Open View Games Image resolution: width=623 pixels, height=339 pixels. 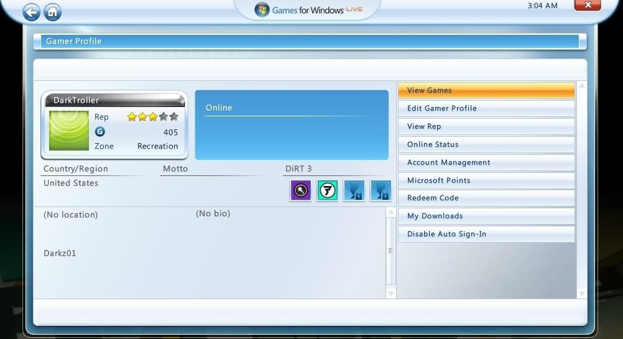pos(486,90)
